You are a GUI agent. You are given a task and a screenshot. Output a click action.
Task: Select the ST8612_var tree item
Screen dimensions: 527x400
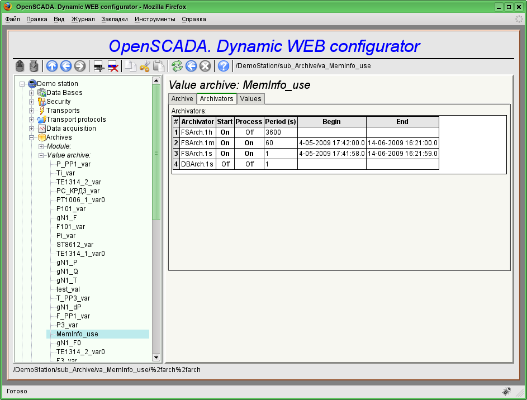pos(75,245)
